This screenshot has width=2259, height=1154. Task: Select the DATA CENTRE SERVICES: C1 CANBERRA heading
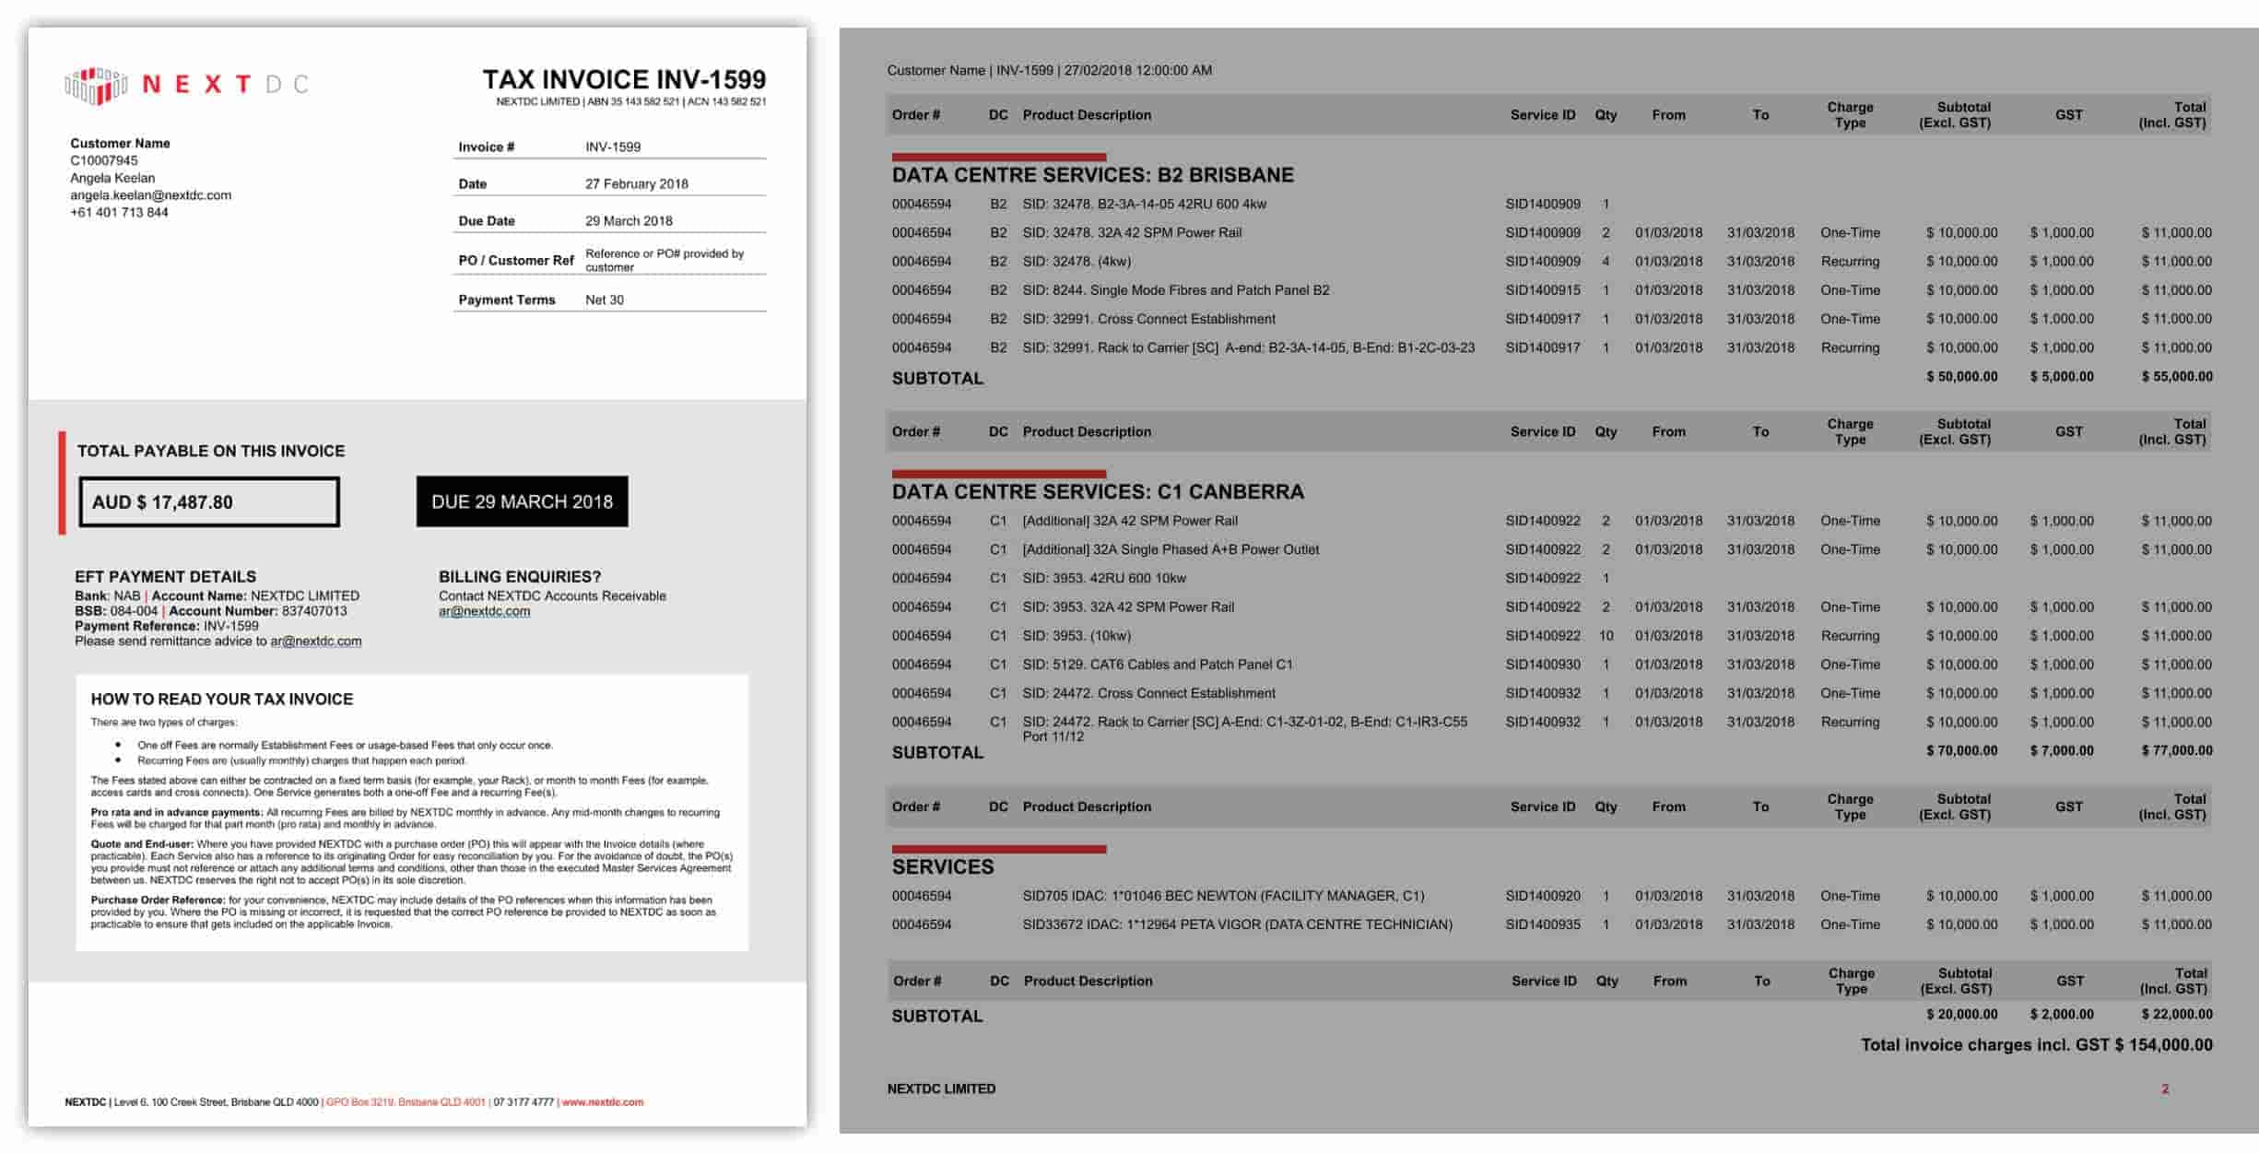[x=1098, y=492]
